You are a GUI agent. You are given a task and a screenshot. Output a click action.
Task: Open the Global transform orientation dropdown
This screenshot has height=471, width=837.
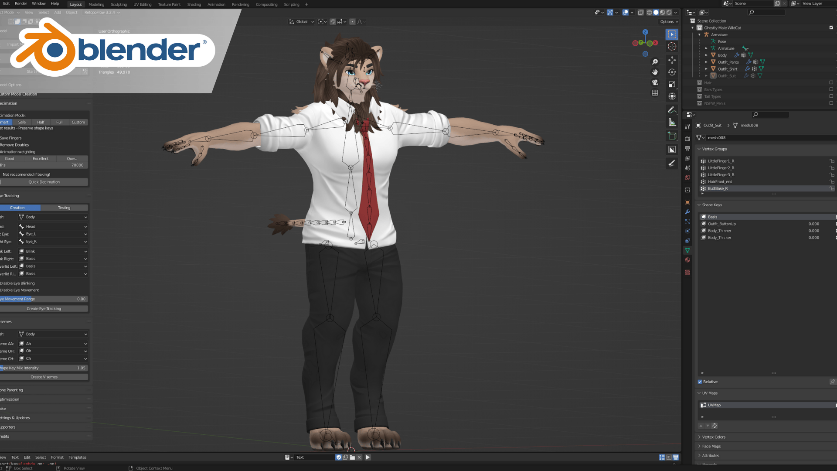(302, 22)
